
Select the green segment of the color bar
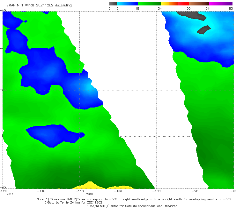(x=149, y=4)
